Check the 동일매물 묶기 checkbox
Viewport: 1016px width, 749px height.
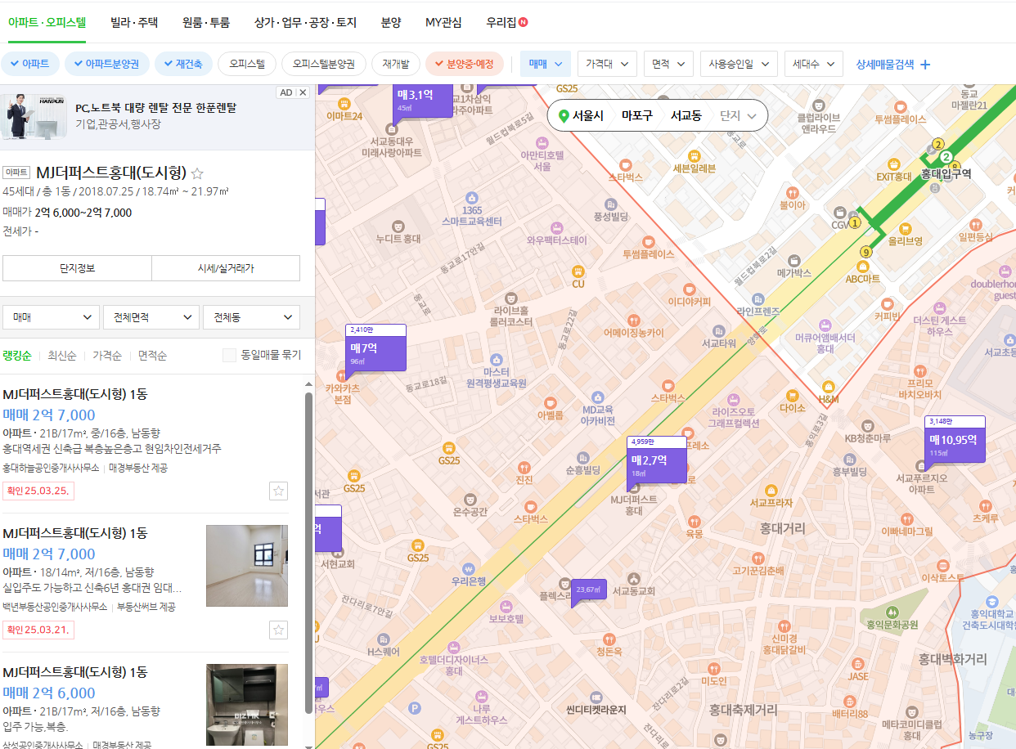(230, 355)
